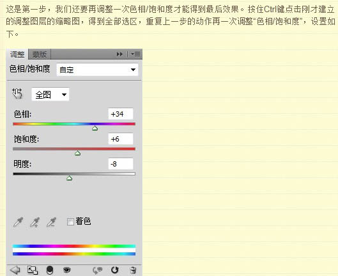
Task: Delete this adjustment layer via trash icon
Action: (x=133, y=270)
